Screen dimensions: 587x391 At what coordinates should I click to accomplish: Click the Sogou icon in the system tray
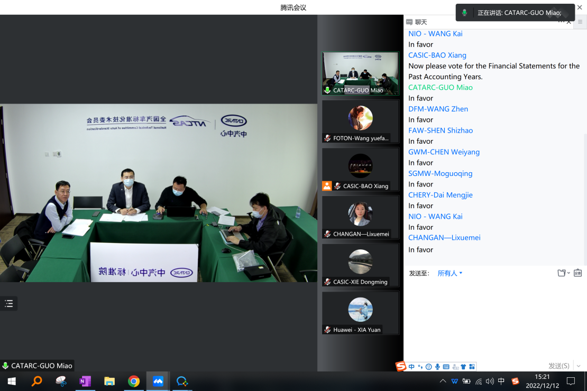tap(515, 381)
